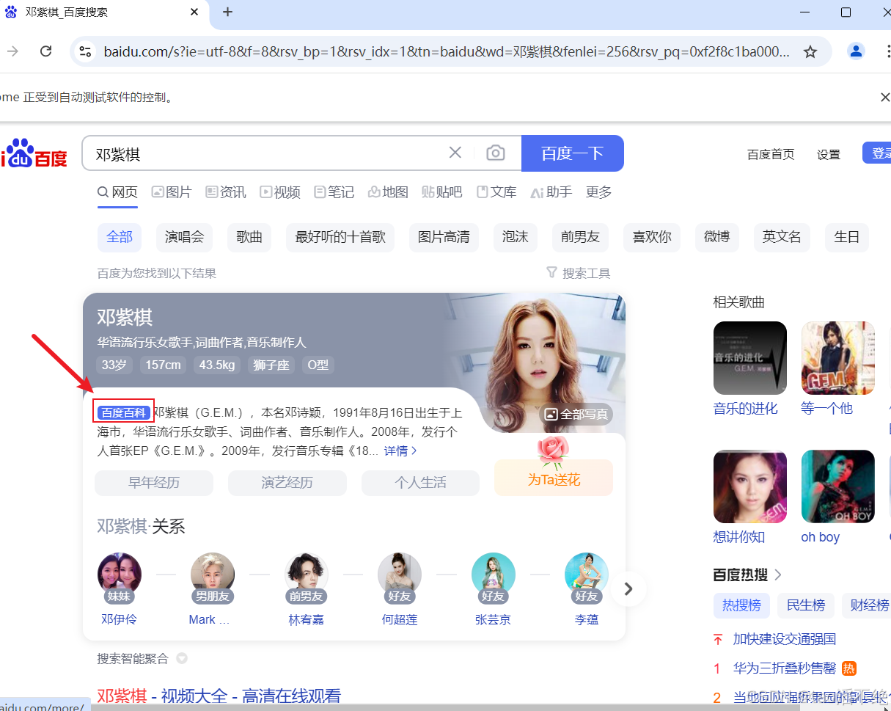Select 图片高清 filter chip
This screenshot has width=891, height=711.
444,237
